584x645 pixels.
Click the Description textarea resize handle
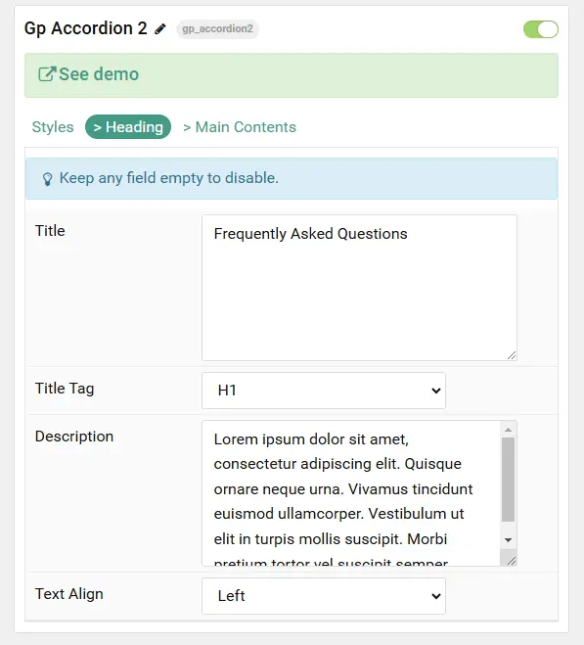click(x=512, y=561)
